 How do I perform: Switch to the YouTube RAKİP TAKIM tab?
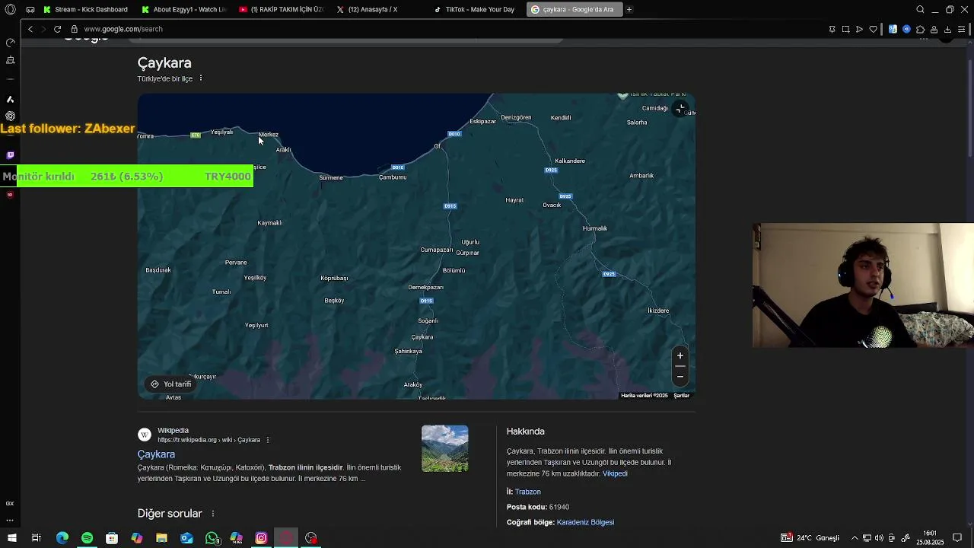[281, 10]
